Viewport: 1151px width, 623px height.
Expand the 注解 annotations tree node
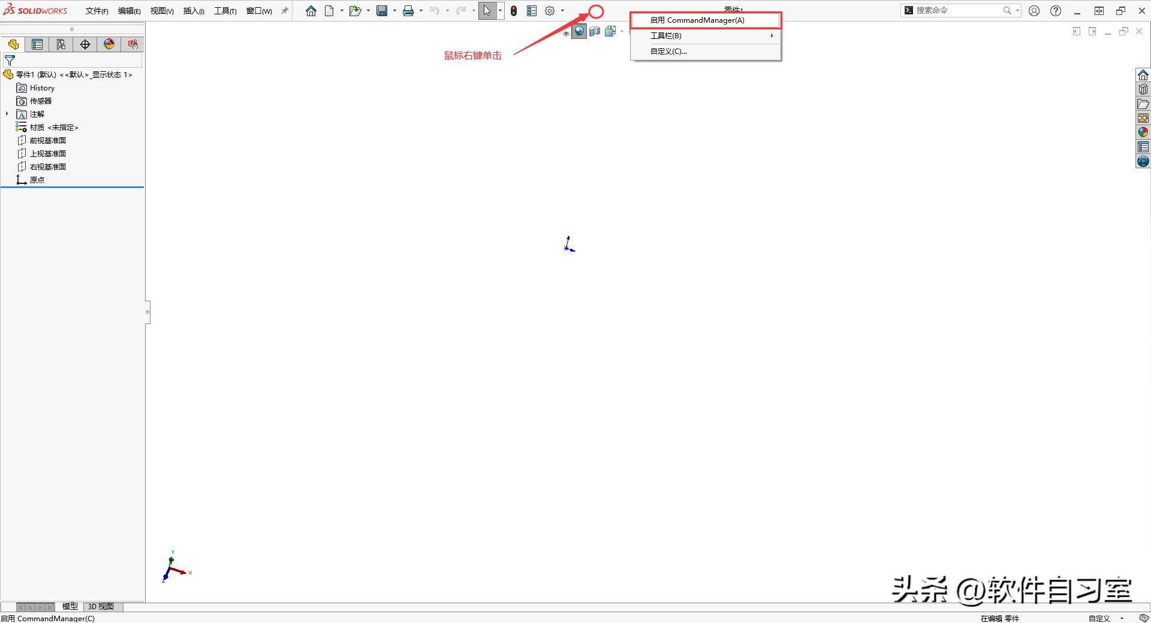click(x=7, y=114)
